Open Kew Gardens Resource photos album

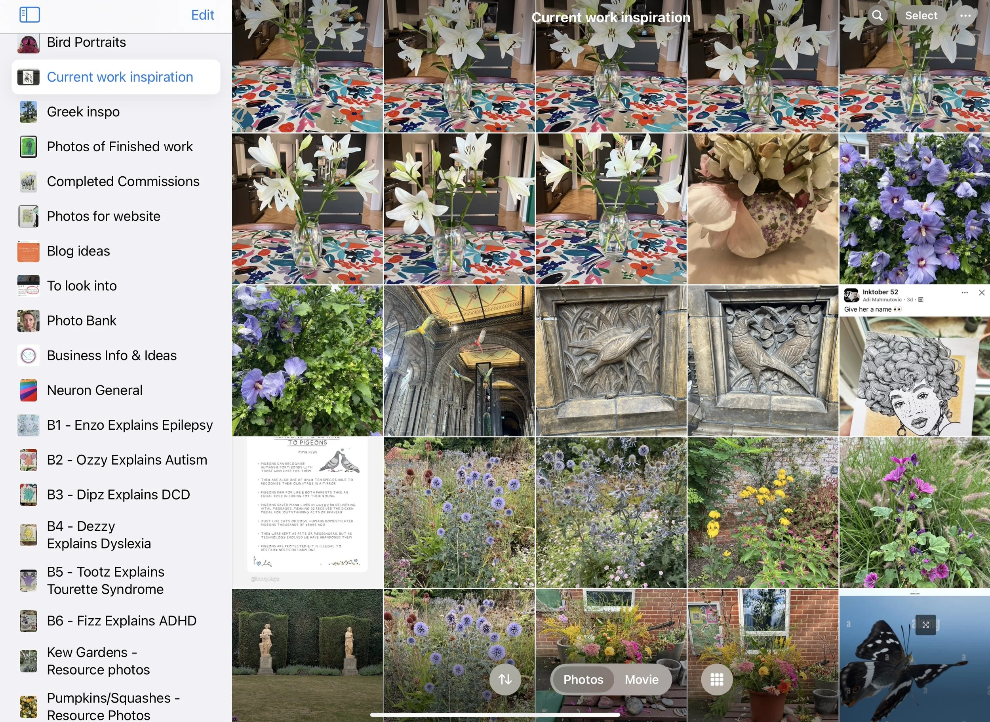98,661
